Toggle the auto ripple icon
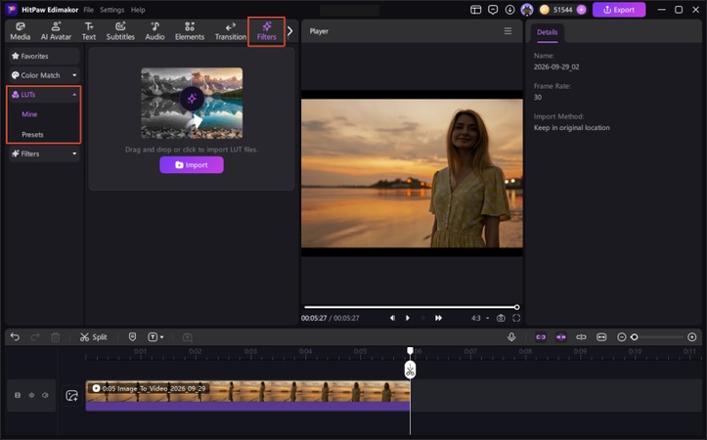The height and width of the screenshot is (440, 707). coord(581,336)
